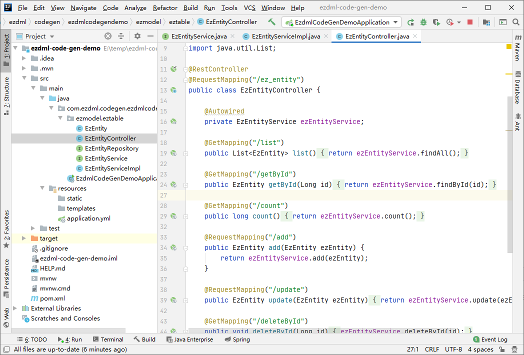Open the Event Log

pyautogui.click(x=490, y=339)
